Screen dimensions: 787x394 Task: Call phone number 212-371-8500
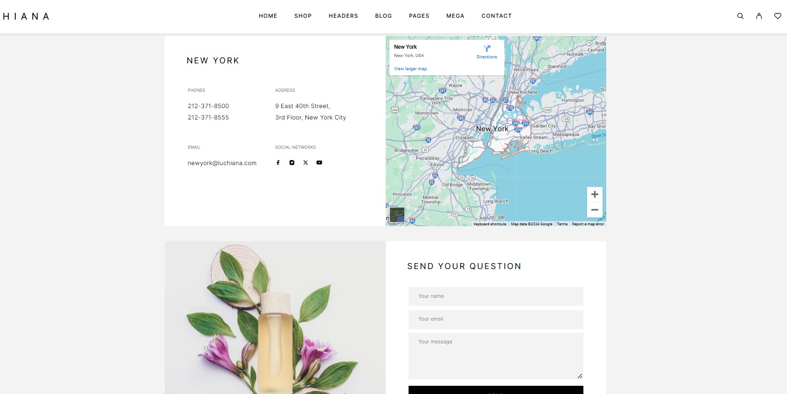pyautogui.click(x=208, y=106)
